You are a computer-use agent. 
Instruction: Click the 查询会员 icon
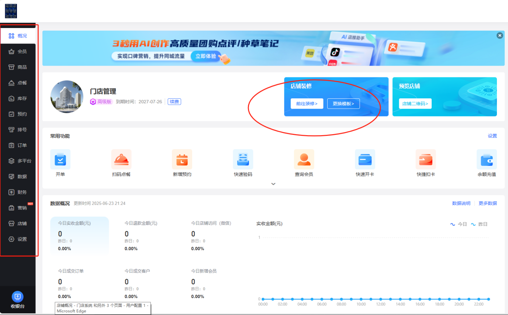pos(304,160)
